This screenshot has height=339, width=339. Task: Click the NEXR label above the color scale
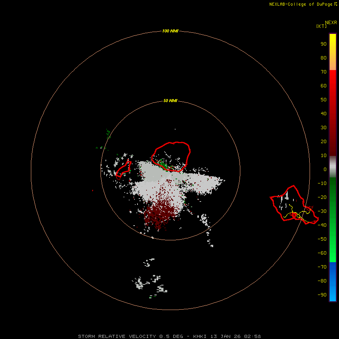click(x=331, y=22)
